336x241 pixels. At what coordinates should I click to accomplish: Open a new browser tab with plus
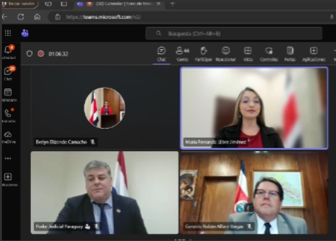tap(172, 4)
